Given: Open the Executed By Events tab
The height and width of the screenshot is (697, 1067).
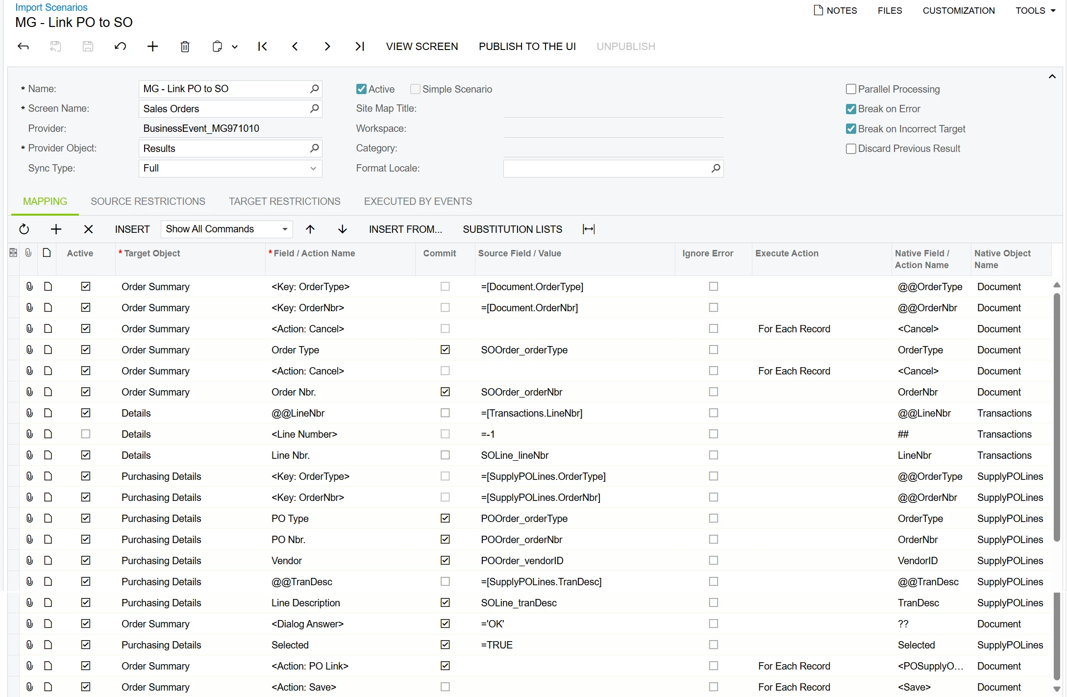Looking at the screenshot, I should [418, 201].
